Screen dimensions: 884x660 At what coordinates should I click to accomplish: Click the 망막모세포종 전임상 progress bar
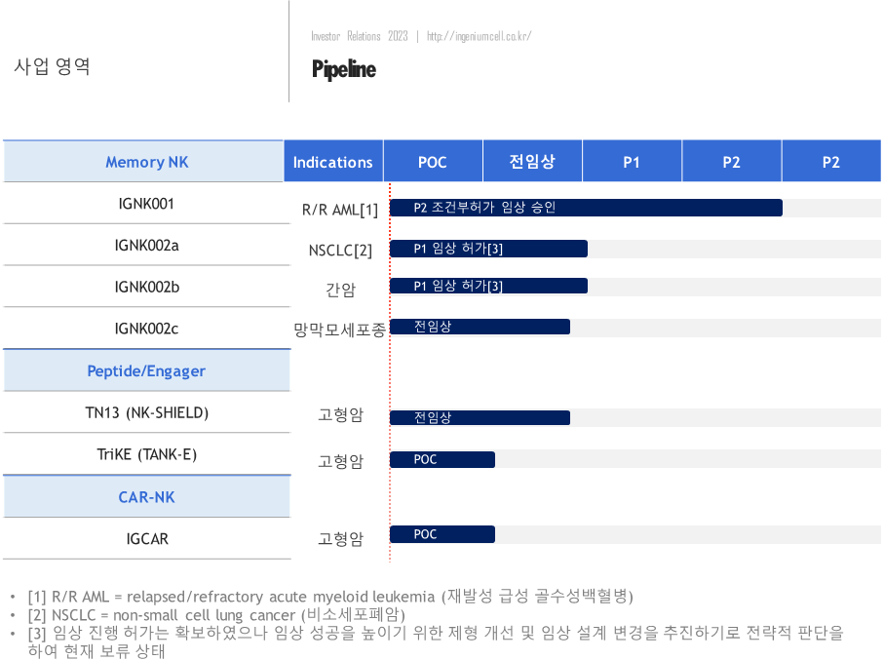click(x=480, y=327)
